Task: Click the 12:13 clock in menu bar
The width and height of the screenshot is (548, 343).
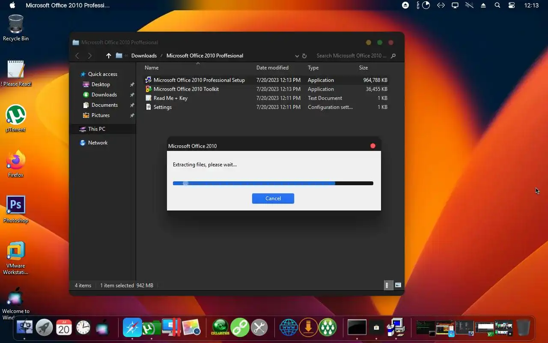Action: (x=531, y=6)
